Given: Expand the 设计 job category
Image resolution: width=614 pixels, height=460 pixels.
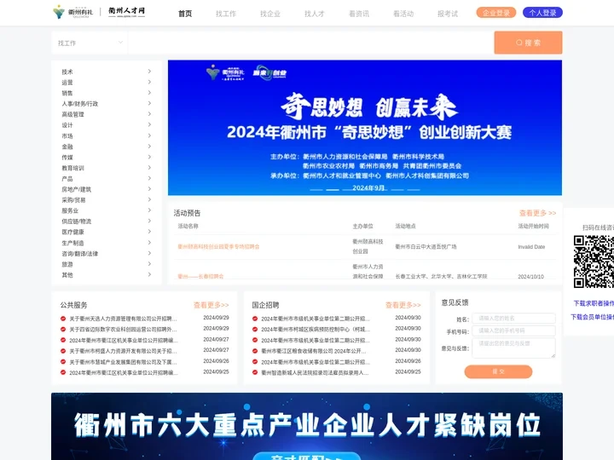Looking at the screenshot, I should (106, 124).
